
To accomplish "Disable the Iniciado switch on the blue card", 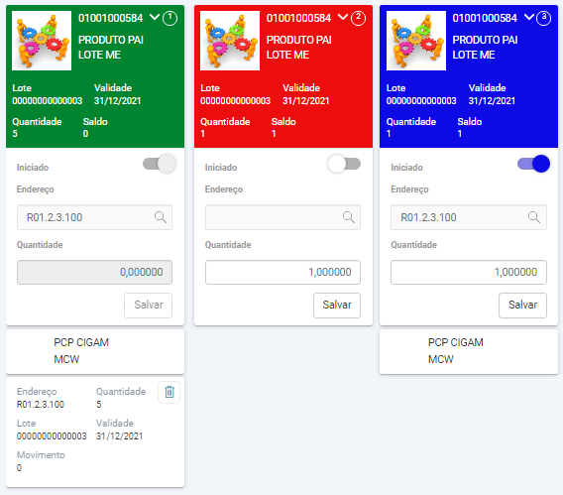I will pyautogui.click(x=533, y=164).
